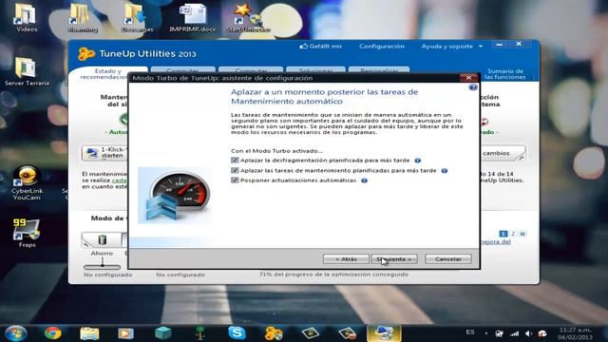Open info icon beside defragmentation option
Image resolution: width=608 pixels, height=342 pixels.
click(418, 161)
